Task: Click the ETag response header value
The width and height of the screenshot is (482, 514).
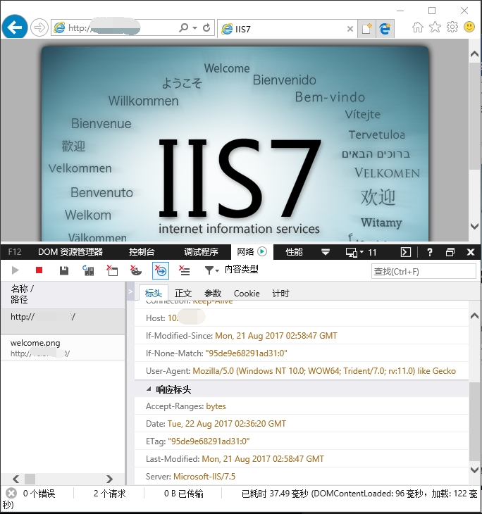Action: click(x=209, y=441)
